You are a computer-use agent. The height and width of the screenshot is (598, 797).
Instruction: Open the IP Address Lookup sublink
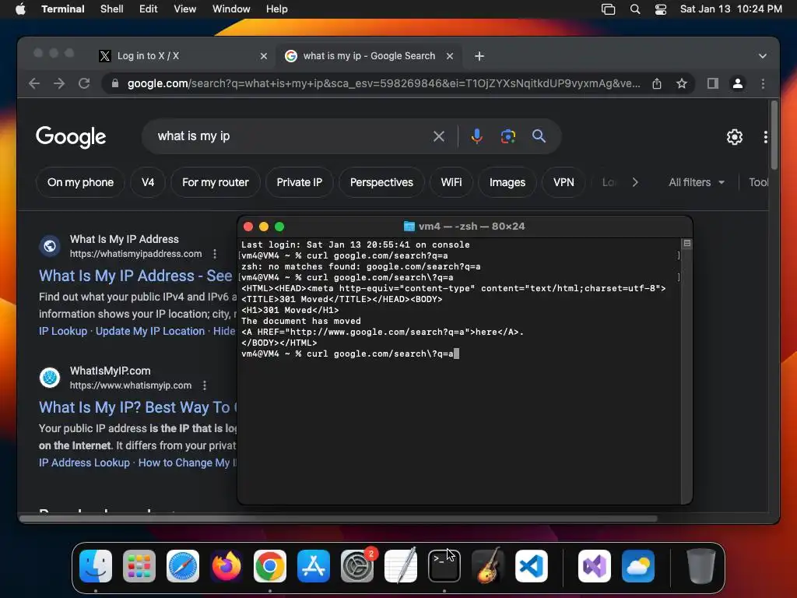[84, 463]
